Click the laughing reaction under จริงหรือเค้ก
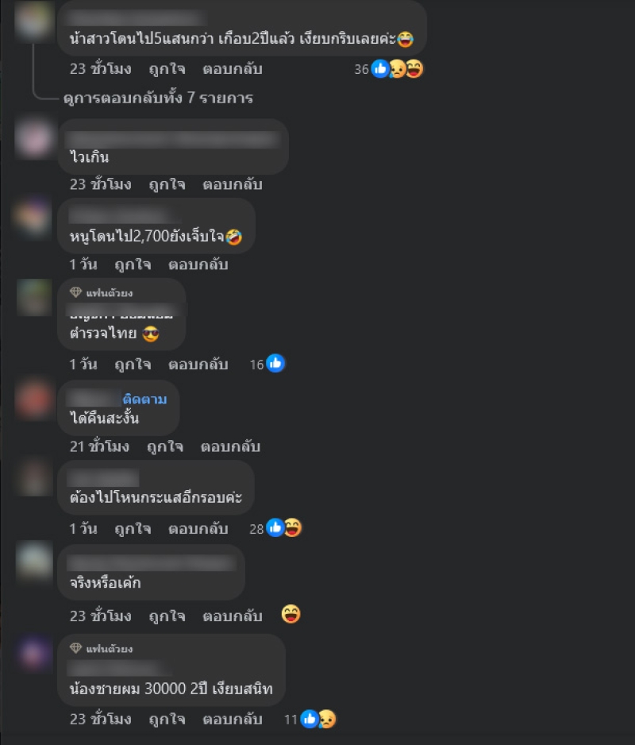635x745 pixels. click(x=291, y=614)
